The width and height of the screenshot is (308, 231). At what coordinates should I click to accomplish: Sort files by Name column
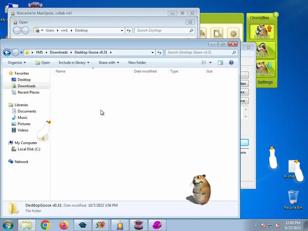pos(93,71)
